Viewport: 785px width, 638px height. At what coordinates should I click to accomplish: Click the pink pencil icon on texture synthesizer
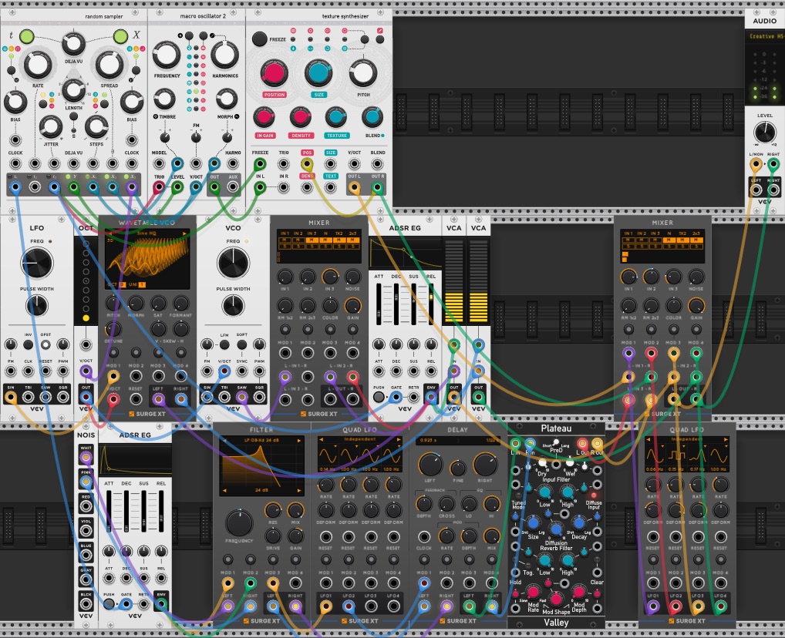click(380, 31)
